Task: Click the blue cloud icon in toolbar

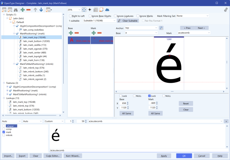Action: click(x=107, y=10)
